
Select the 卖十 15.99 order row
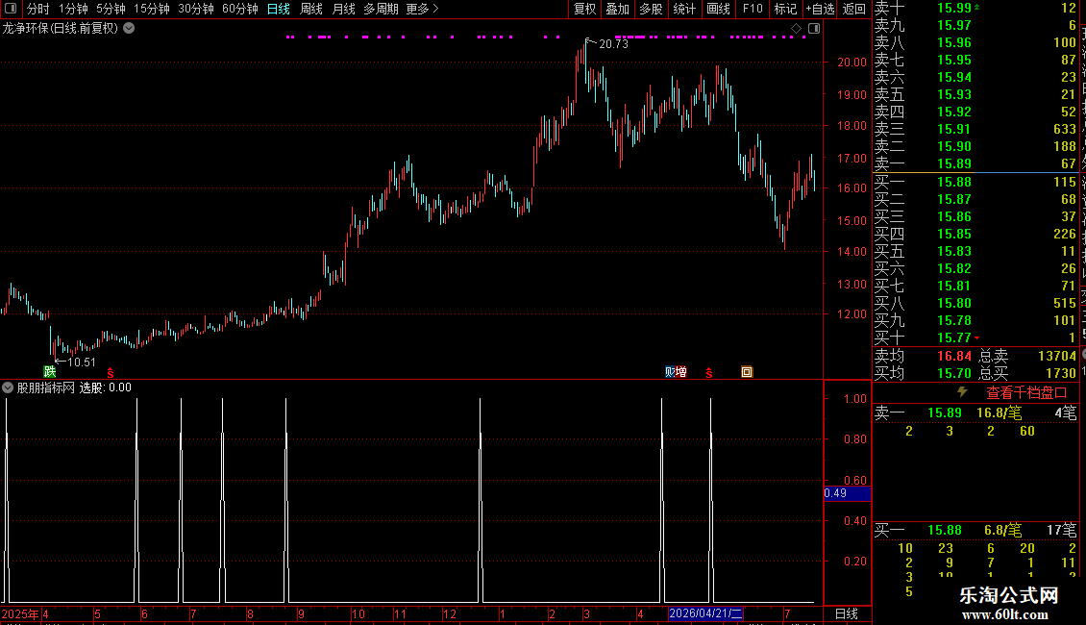tap(975, 8)
